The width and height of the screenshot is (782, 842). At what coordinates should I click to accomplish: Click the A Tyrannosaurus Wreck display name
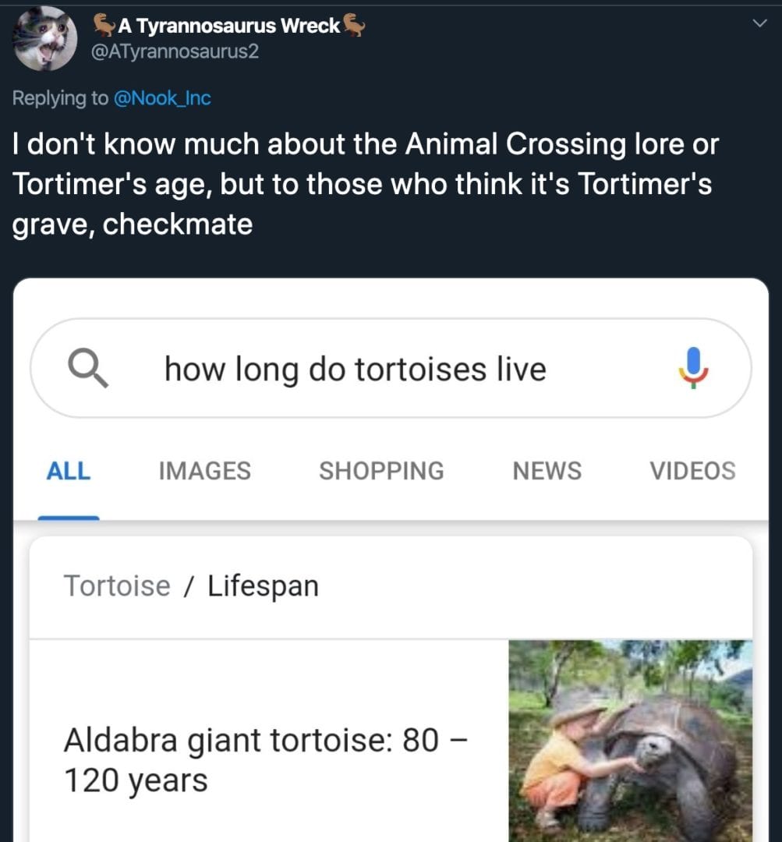(x=229, y=26)
